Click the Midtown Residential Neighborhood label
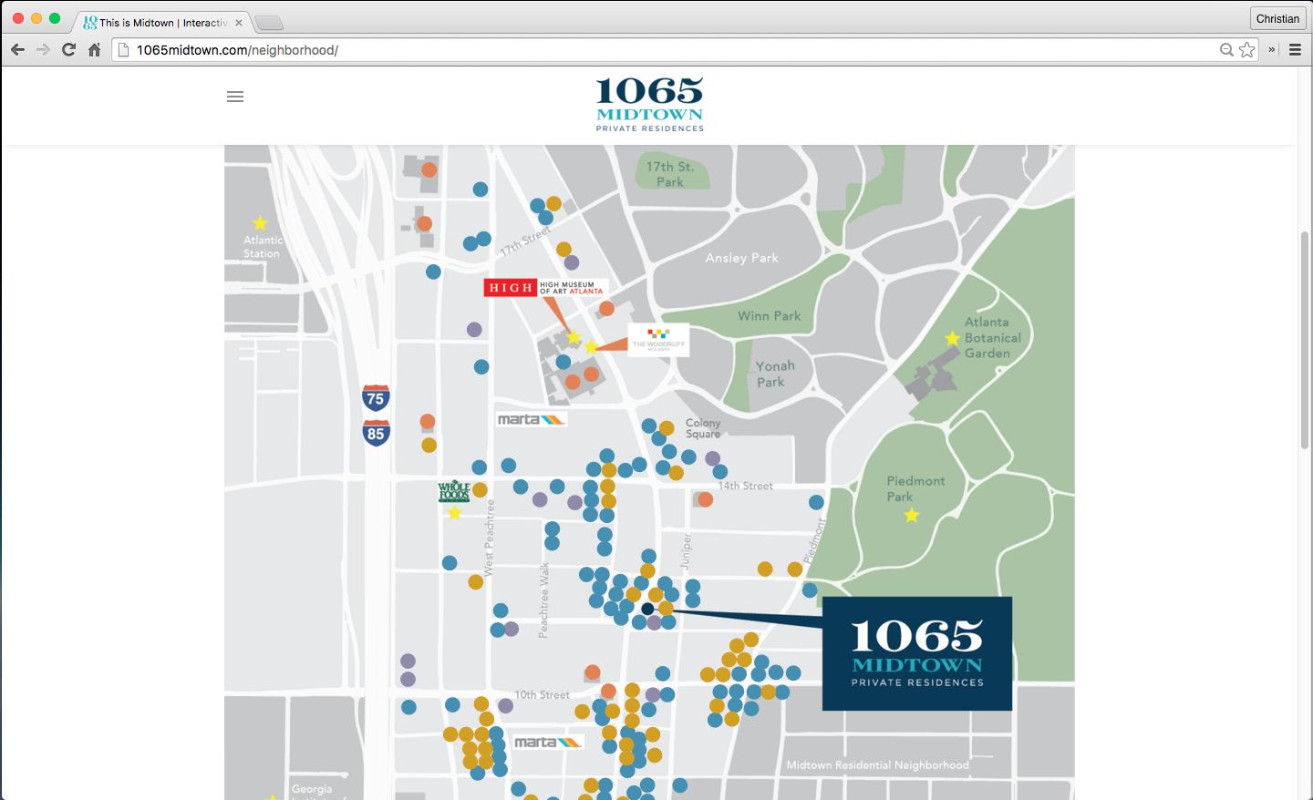This screenshot has height=800, width=1313. [x=878, y=765]
